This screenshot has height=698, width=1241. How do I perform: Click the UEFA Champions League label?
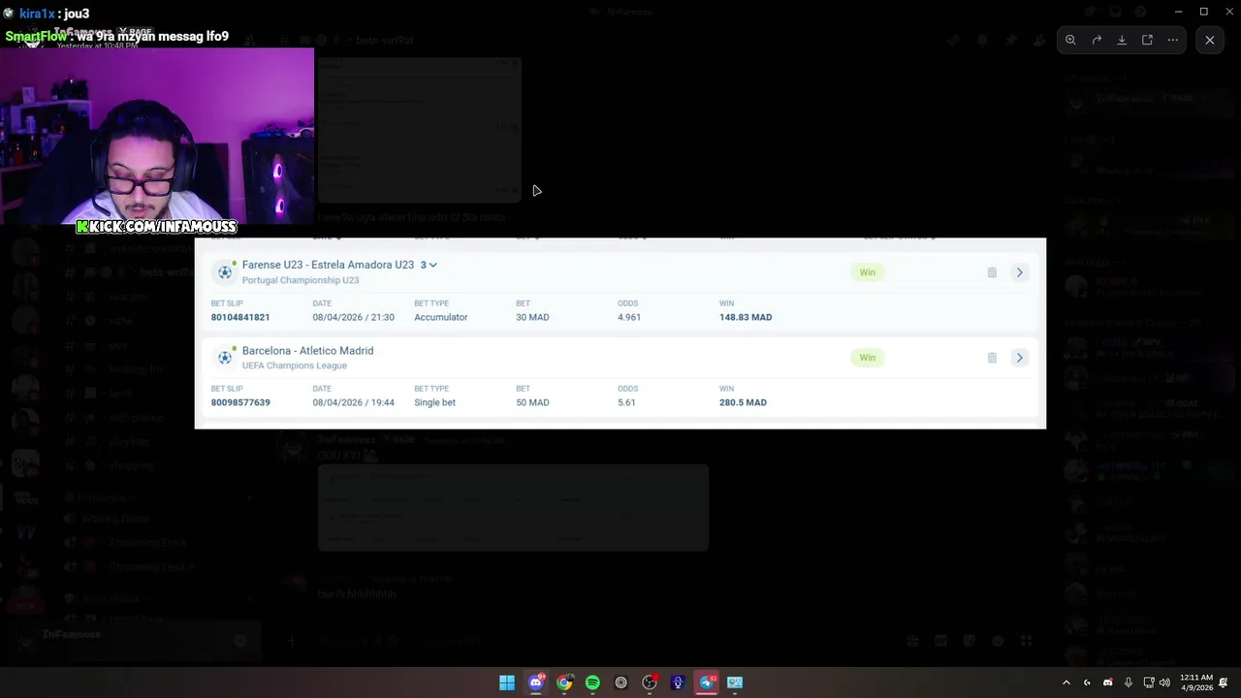tap(294, 365)
